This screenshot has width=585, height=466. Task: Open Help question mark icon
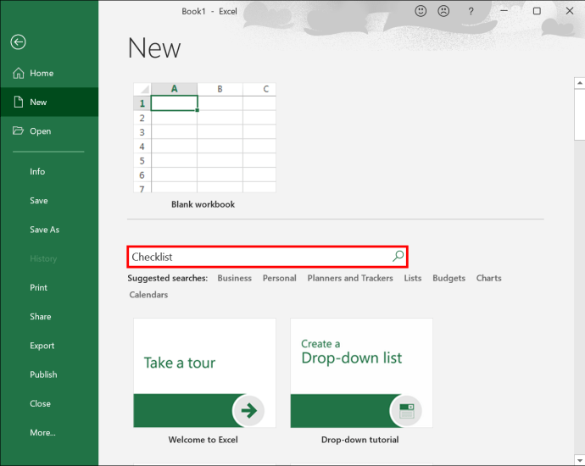pyautogui.click(x=471, y=12)
